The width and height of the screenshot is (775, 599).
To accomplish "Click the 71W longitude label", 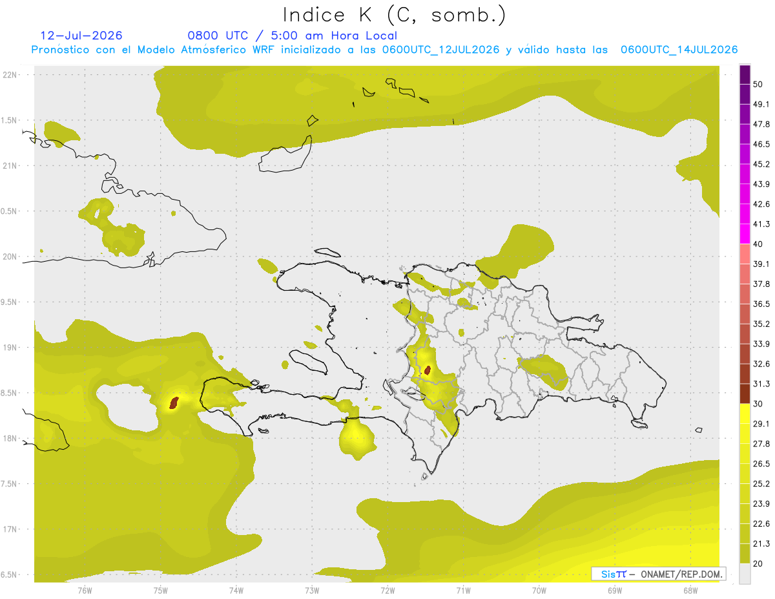I will (x=463, y=590).
